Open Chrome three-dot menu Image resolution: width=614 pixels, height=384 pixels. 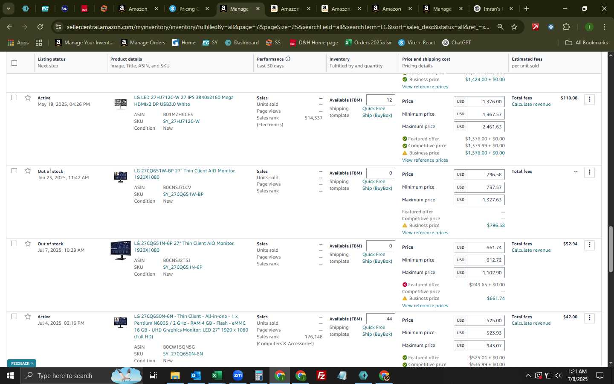[604, 27]
